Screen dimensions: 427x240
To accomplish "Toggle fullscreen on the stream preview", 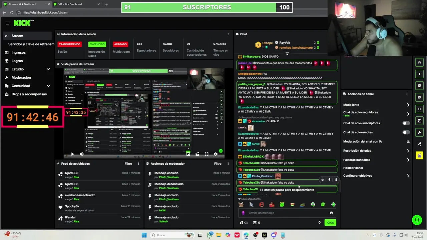I will click(206, 154).
